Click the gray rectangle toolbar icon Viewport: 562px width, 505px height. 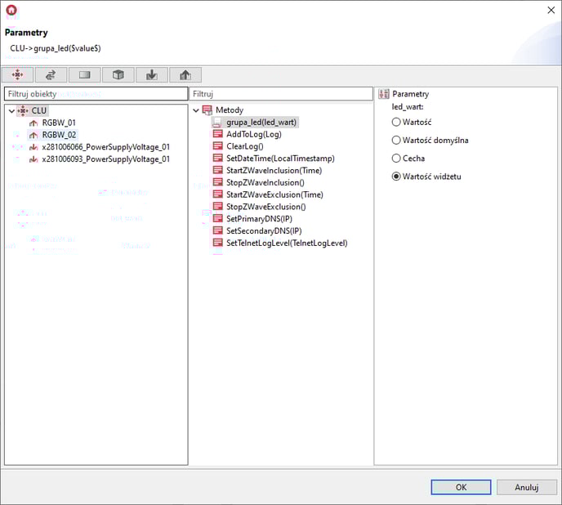pyautogui.click(x=85, y=75)
